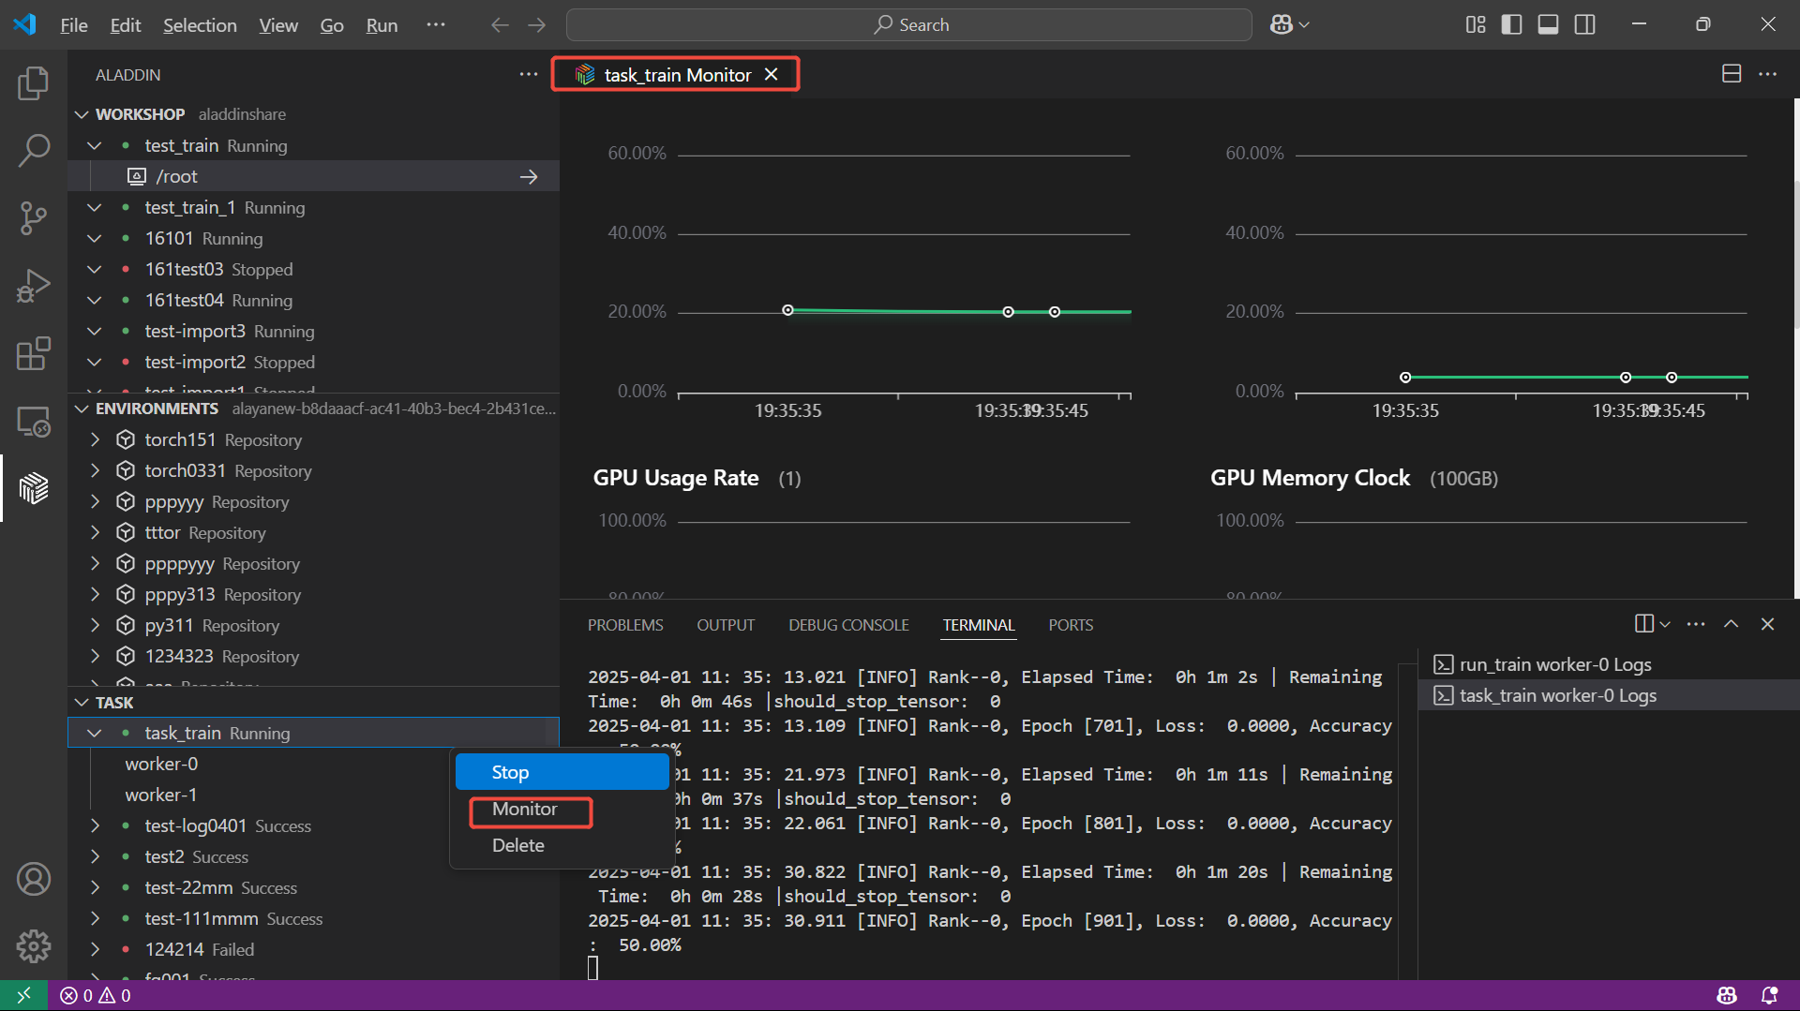The image size is (1800, 1011).
Task: Select the torch0331 repository row
Action: pos(314,470)
